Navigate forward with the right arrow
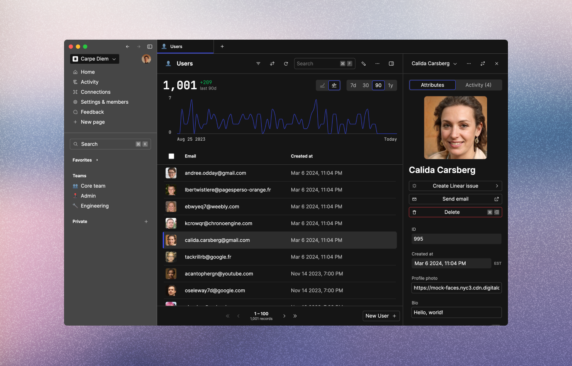 pos(139,47)
